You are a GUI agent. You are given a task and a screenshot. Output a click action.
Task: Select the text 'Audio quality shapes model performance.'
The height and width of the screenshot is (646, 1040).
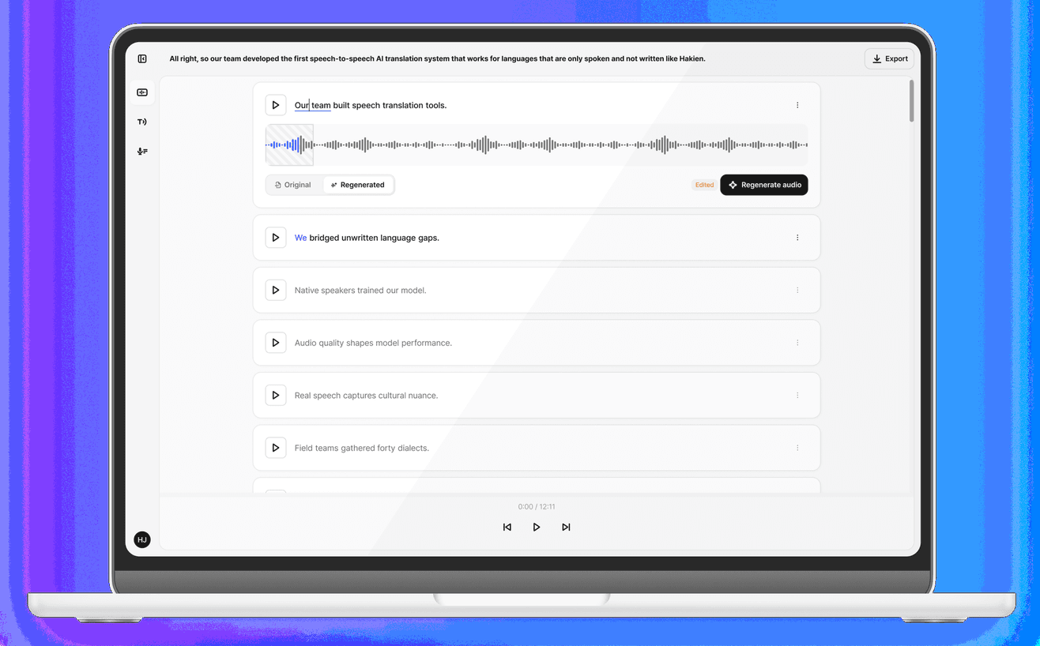[x=373, y=343]
